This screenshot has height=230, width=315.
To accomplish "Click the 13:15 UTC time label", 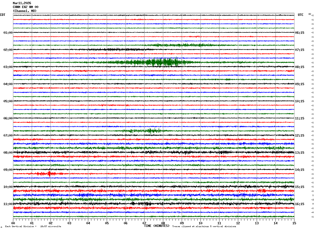I will (x=300, y=153).
